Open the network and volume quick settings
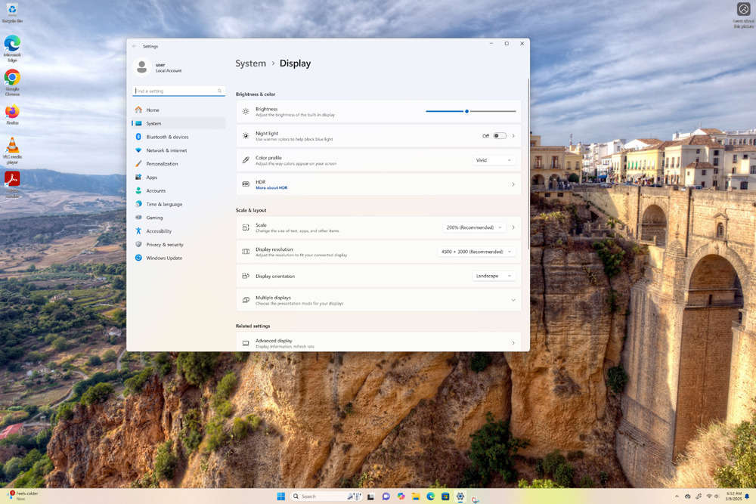The image size is (756, 504). pos(713,496)
